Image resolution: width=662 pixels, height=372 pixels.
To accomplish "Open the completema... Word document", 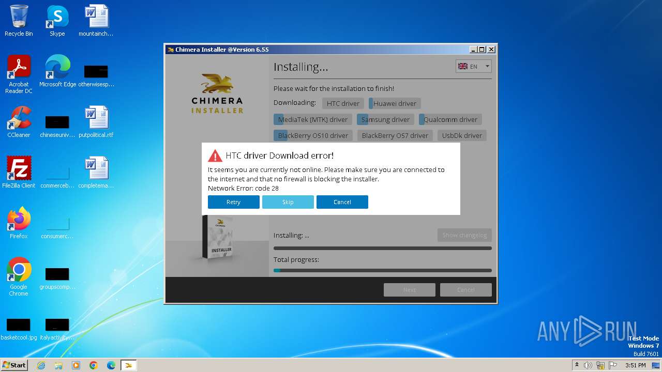I will 96,172.
